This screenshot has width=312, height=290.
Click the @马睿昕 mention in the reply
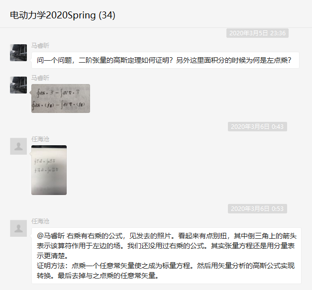(x=51, y=236)
